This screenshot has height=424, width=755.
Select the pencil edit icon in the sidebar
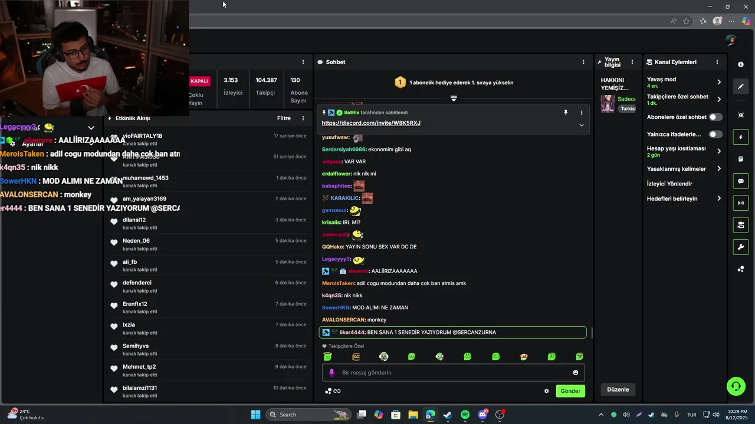[x=741, y=87]
